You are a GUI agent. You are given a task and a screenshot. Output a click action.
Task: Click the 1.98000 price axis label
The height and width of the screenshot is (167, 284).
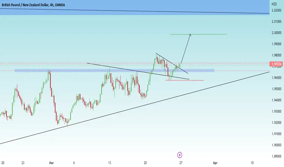(276, 55)
